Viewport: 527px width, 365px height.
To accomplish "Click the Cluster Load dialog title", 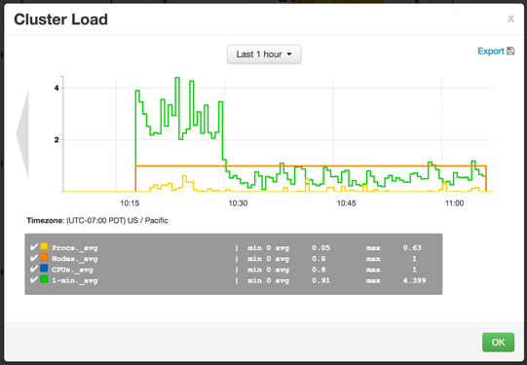I will click(x=60, y=19).
